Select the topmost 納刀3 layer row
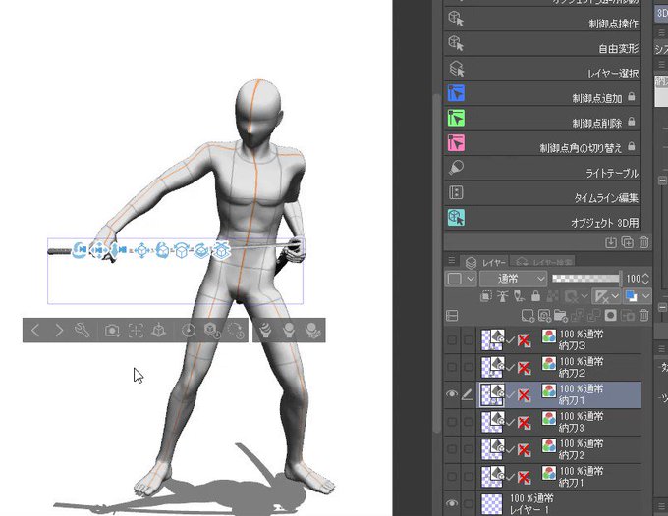The width and height of the screenshot is (668, 516). click(x=560, y=340)
